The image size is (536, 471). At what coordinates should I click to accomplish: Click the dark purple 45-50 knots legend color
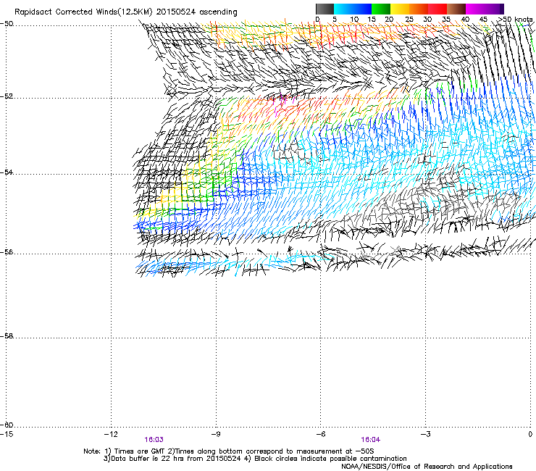pyautogui.click(x=494, y=9)
